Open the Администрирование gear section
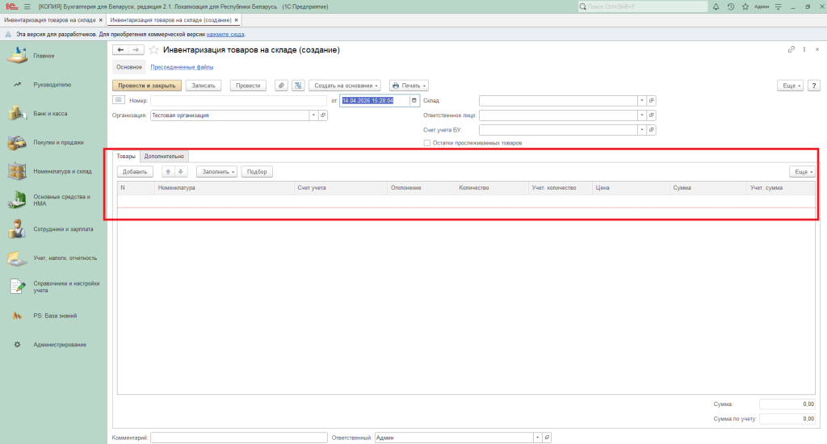This screenshot has height=444, width=827. click(x=60, y=345)
